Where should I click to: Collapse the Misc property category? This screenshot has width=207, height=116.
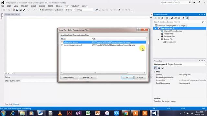pyautogui.click(x=155, y=72)
